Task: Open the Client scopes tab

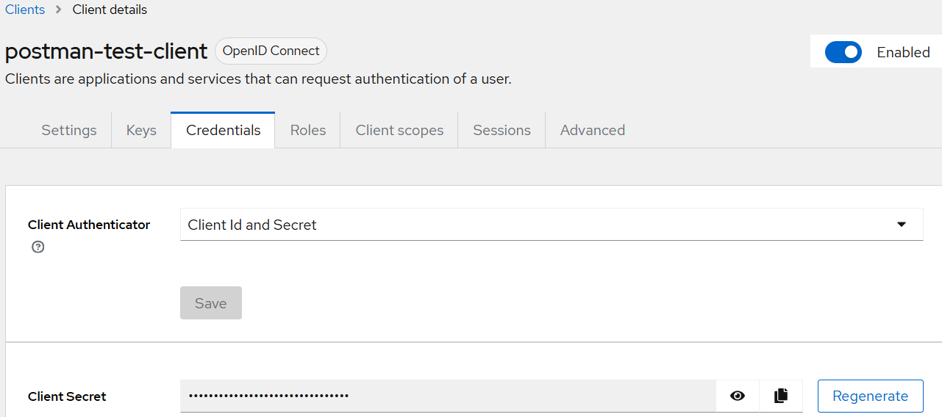Action: coord(399,130)
